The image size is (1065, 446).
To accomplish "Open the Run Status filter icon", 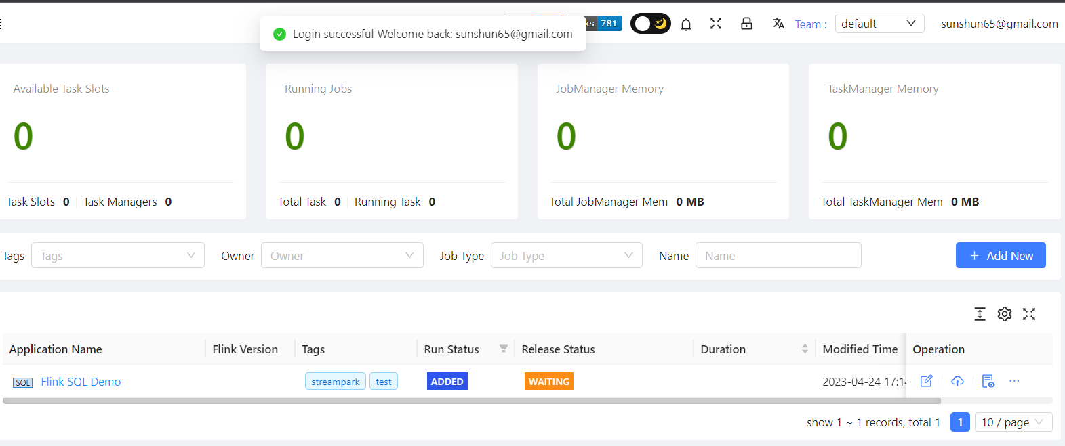I will [503, 349].
